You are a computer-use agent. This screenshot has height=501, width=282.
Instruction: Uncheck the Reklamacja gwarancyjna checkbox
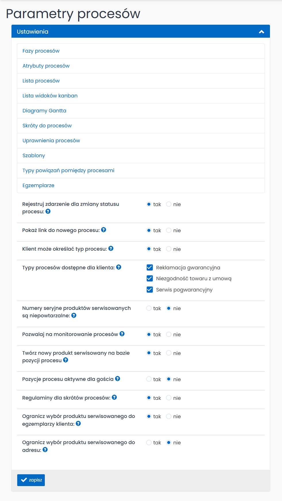point(150,267)
